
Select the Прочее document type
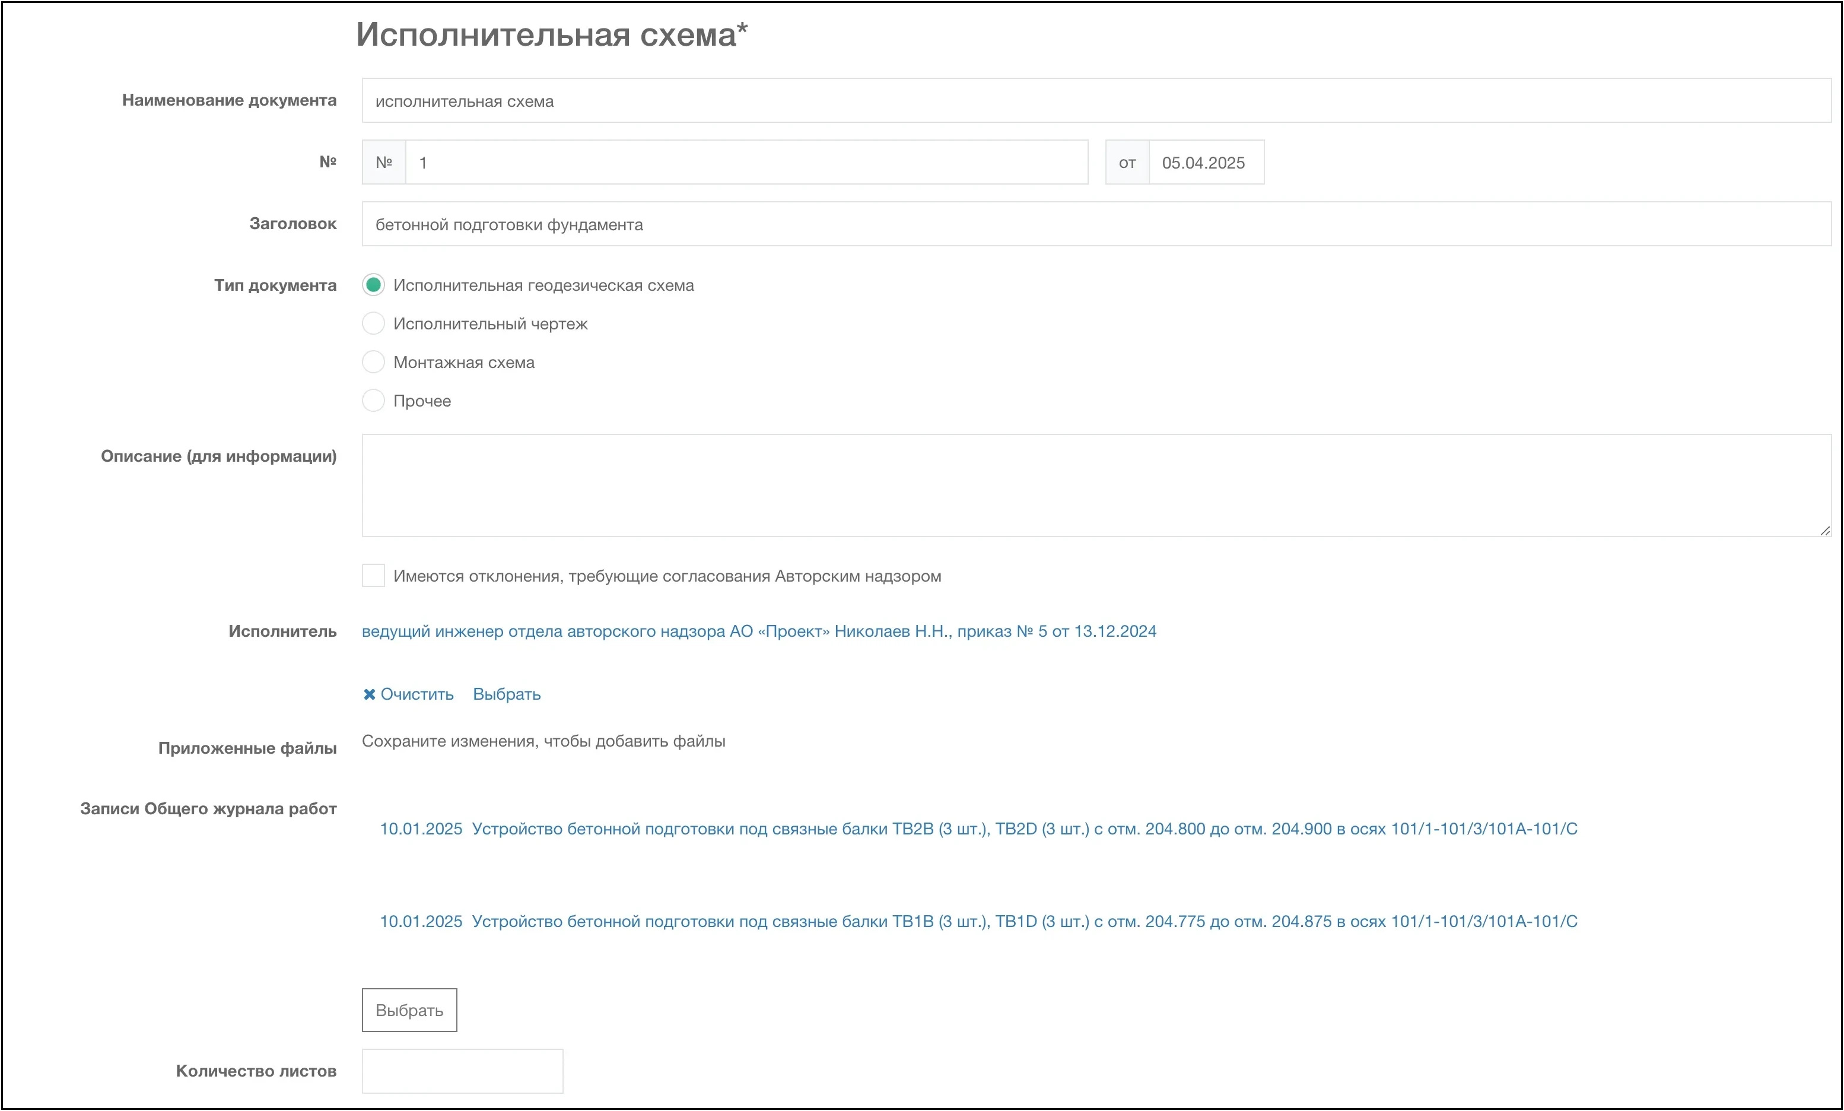click(373, 401)
